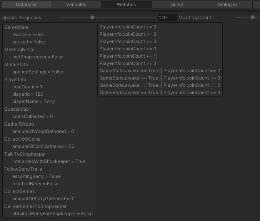Go to the Quest tab
Viewport: 260px width, 221px height.
(x=177, y=5)
